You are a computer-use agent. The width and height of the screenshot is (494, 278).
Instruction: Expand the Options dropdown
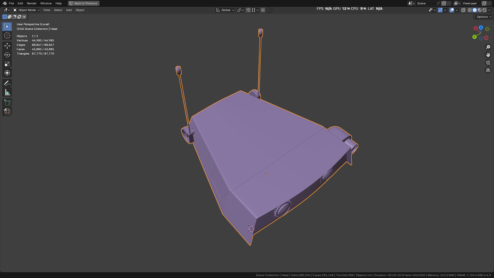(484, 17)
